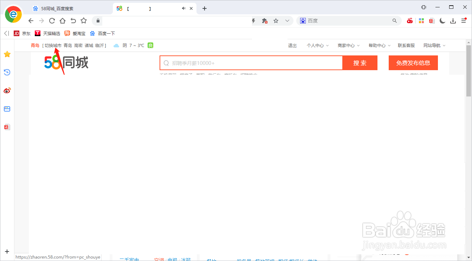This screenshot has width=472, height=261.
Task: Open sidebar favorites star icon
Action: (x=7, y=54)
